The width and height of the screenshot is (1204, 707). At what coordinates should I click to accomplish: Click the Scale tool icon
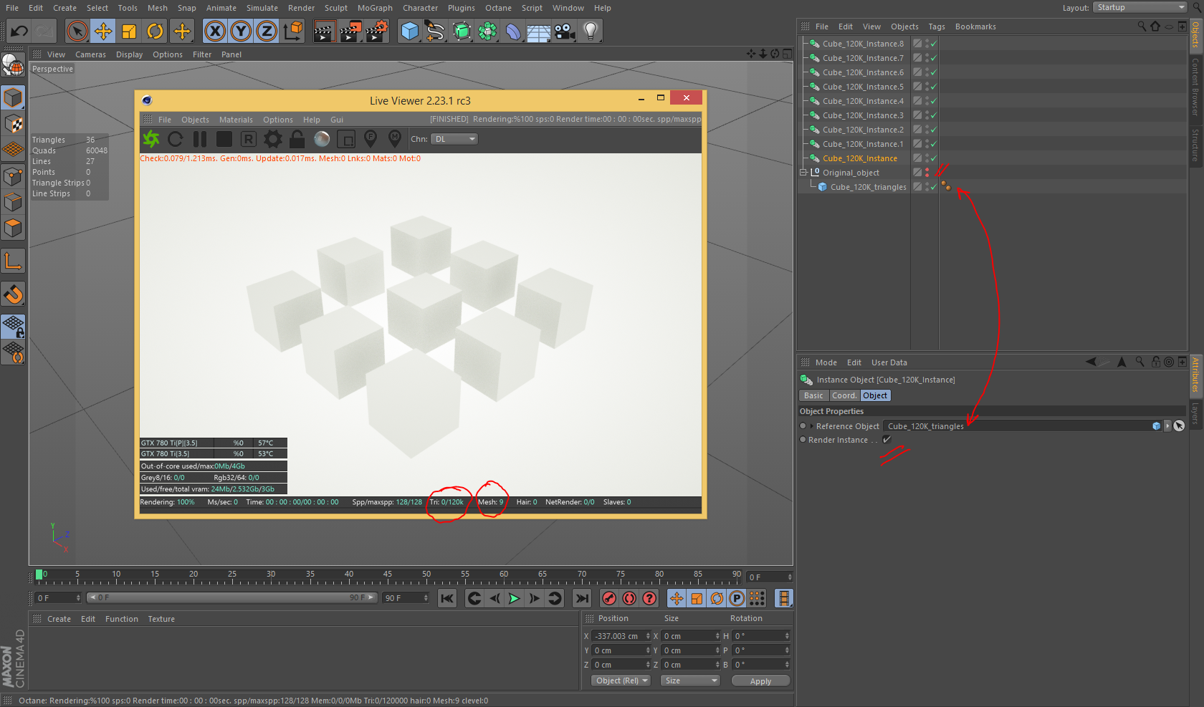pos(129,32)
